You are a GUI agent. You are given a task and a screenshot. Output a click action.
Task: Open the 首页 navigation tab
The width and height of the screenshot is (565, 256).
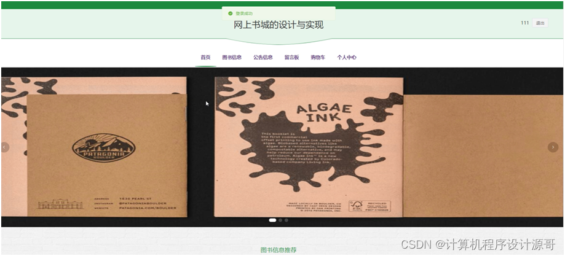point(205,57)
